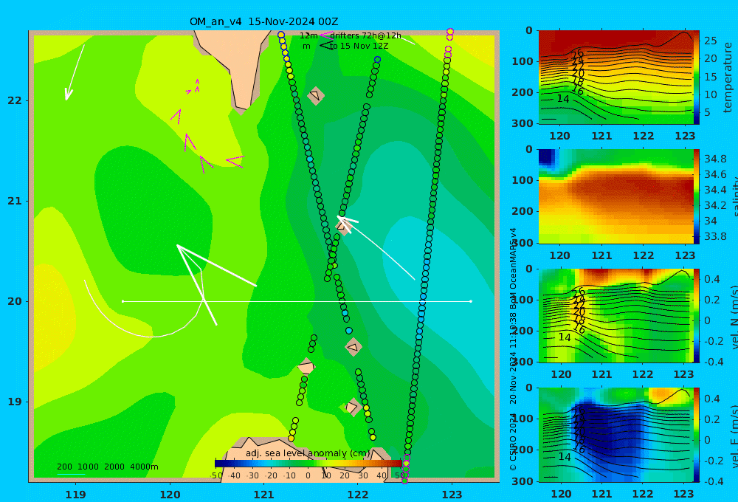Click the '26' contour label in the temperature panel
This screenshot has width=738, height=502.
click(x=577, y=55)
